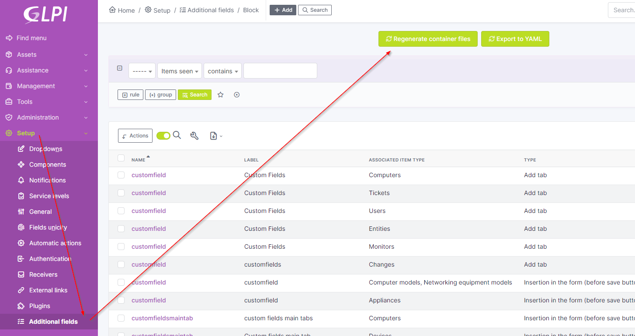Reset the search with the circled-x icon
The image size is (635, 336).
[x=236, y=95]
